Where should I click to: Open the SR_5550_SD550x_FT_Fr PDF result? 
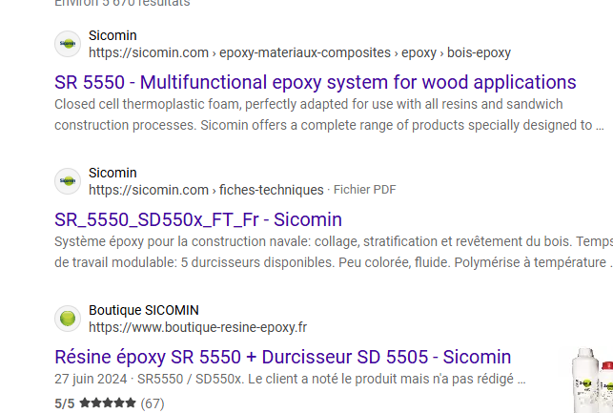pos(197,219)
